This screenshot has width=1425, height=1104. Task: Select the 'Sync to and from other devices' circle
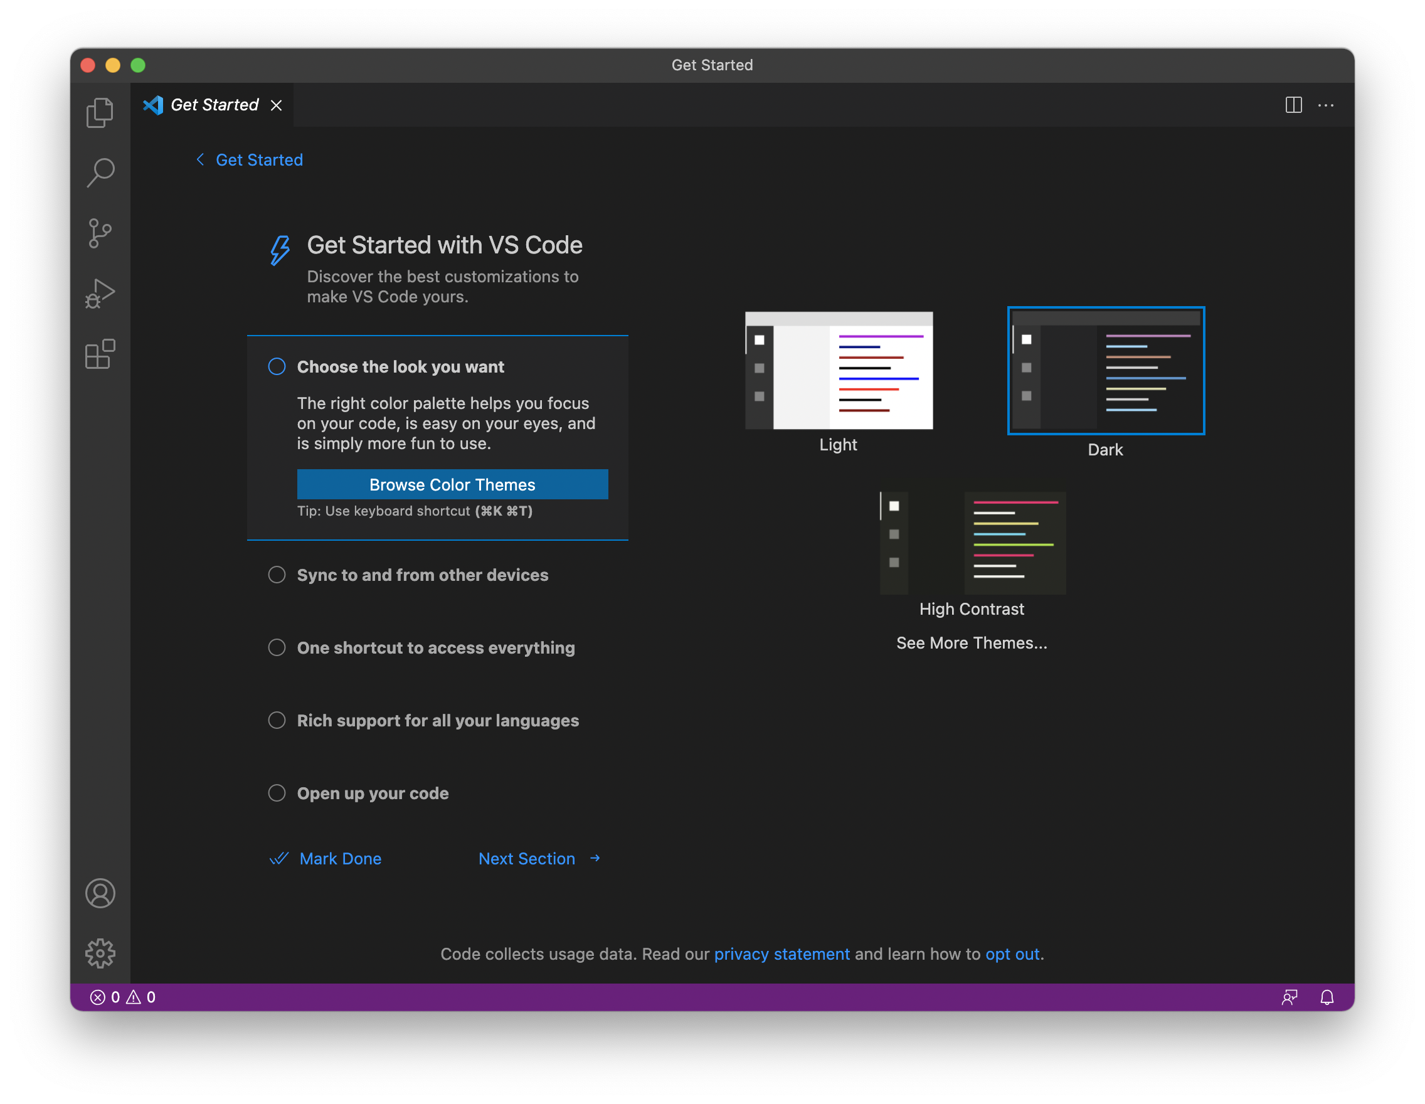point(277,575)
